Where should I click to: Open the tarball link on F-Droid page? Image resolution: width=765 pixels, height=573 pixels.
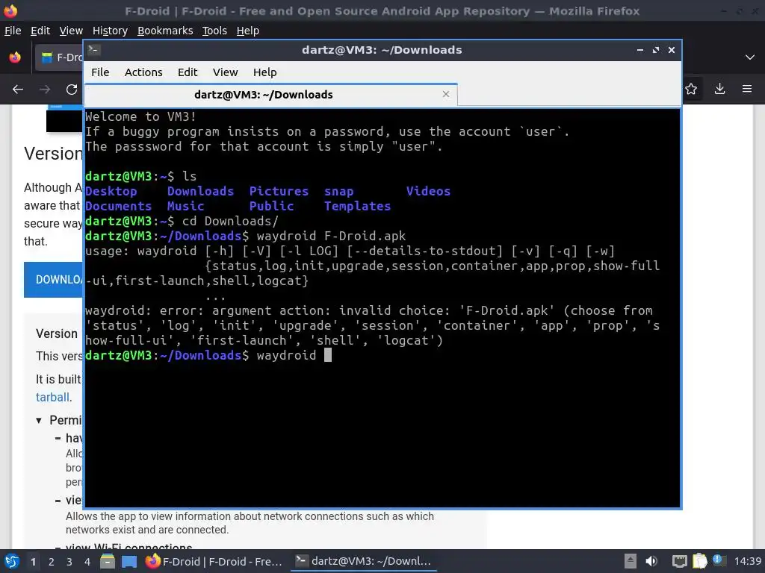tap(52, 397)
